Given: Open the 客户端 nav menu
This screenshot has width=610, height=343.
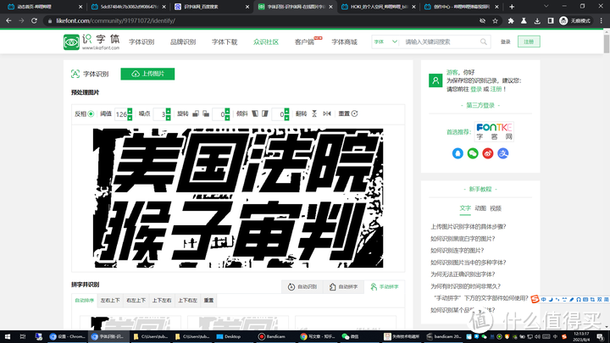Looking at the screenshot, I should tap(305, 42).
